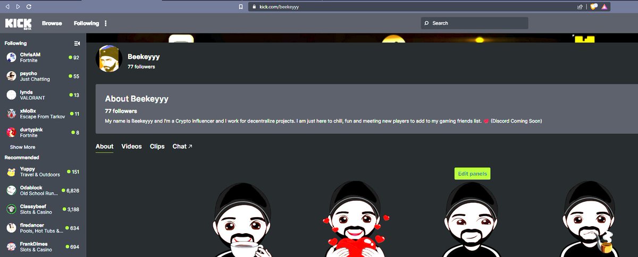Image resolution: width=638 pixels, height=257 pixels.
Task: Expand the followed list with Show More
Action: coord(22,147)
